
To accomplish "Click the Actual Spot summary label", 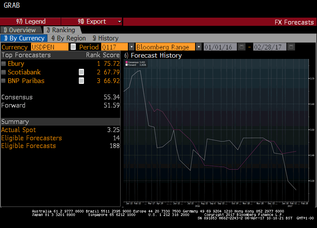I will 19,130.
